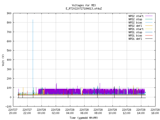
Task: Click the y-axis tick value 0
Action: click(10, 97)
